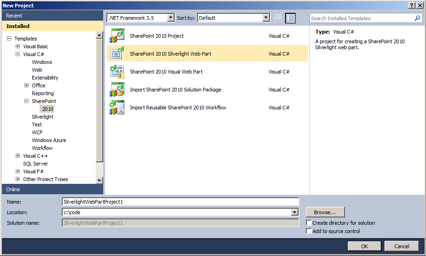Click the Browse... button
426x256 pixels.
[325, 212]
